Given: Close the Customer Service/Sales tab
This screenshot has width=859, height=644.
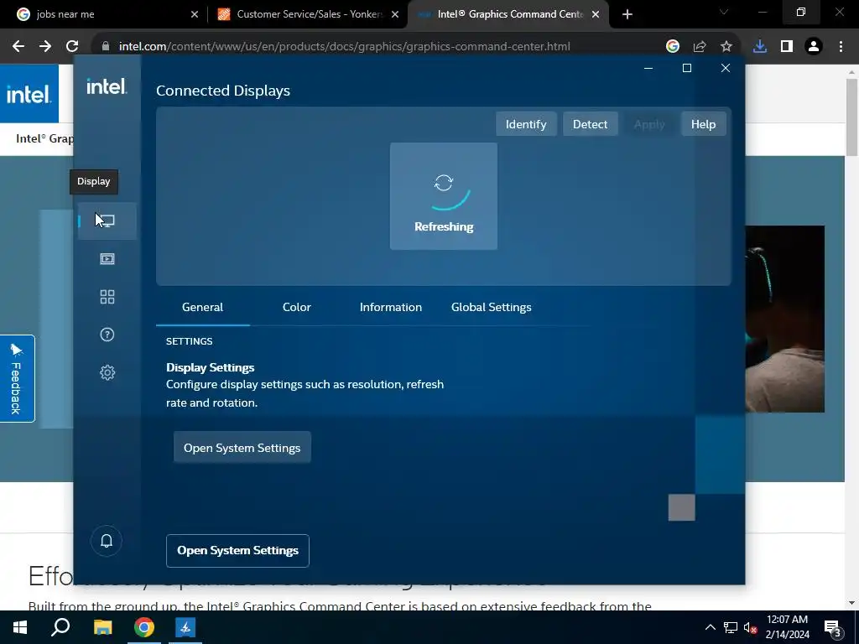Looking at the screenshot, I should [395, 14].
